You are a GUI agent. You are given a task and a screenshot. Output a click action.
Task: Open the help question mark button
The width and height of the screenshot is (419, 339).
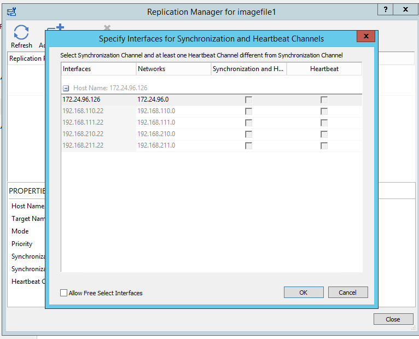pyautogui.click(x=385, y=10)
